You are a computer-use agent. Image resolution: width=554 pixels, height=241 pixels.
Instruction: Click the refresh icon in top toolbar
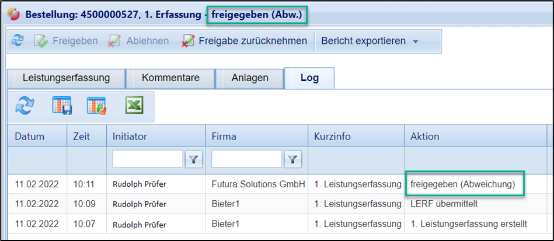(x=18, y=41)
